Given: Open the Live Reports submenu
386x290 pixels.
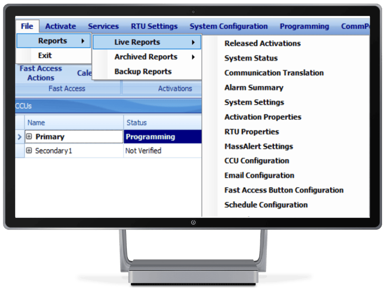Looking at the screenshot, I should pos(137,42).
